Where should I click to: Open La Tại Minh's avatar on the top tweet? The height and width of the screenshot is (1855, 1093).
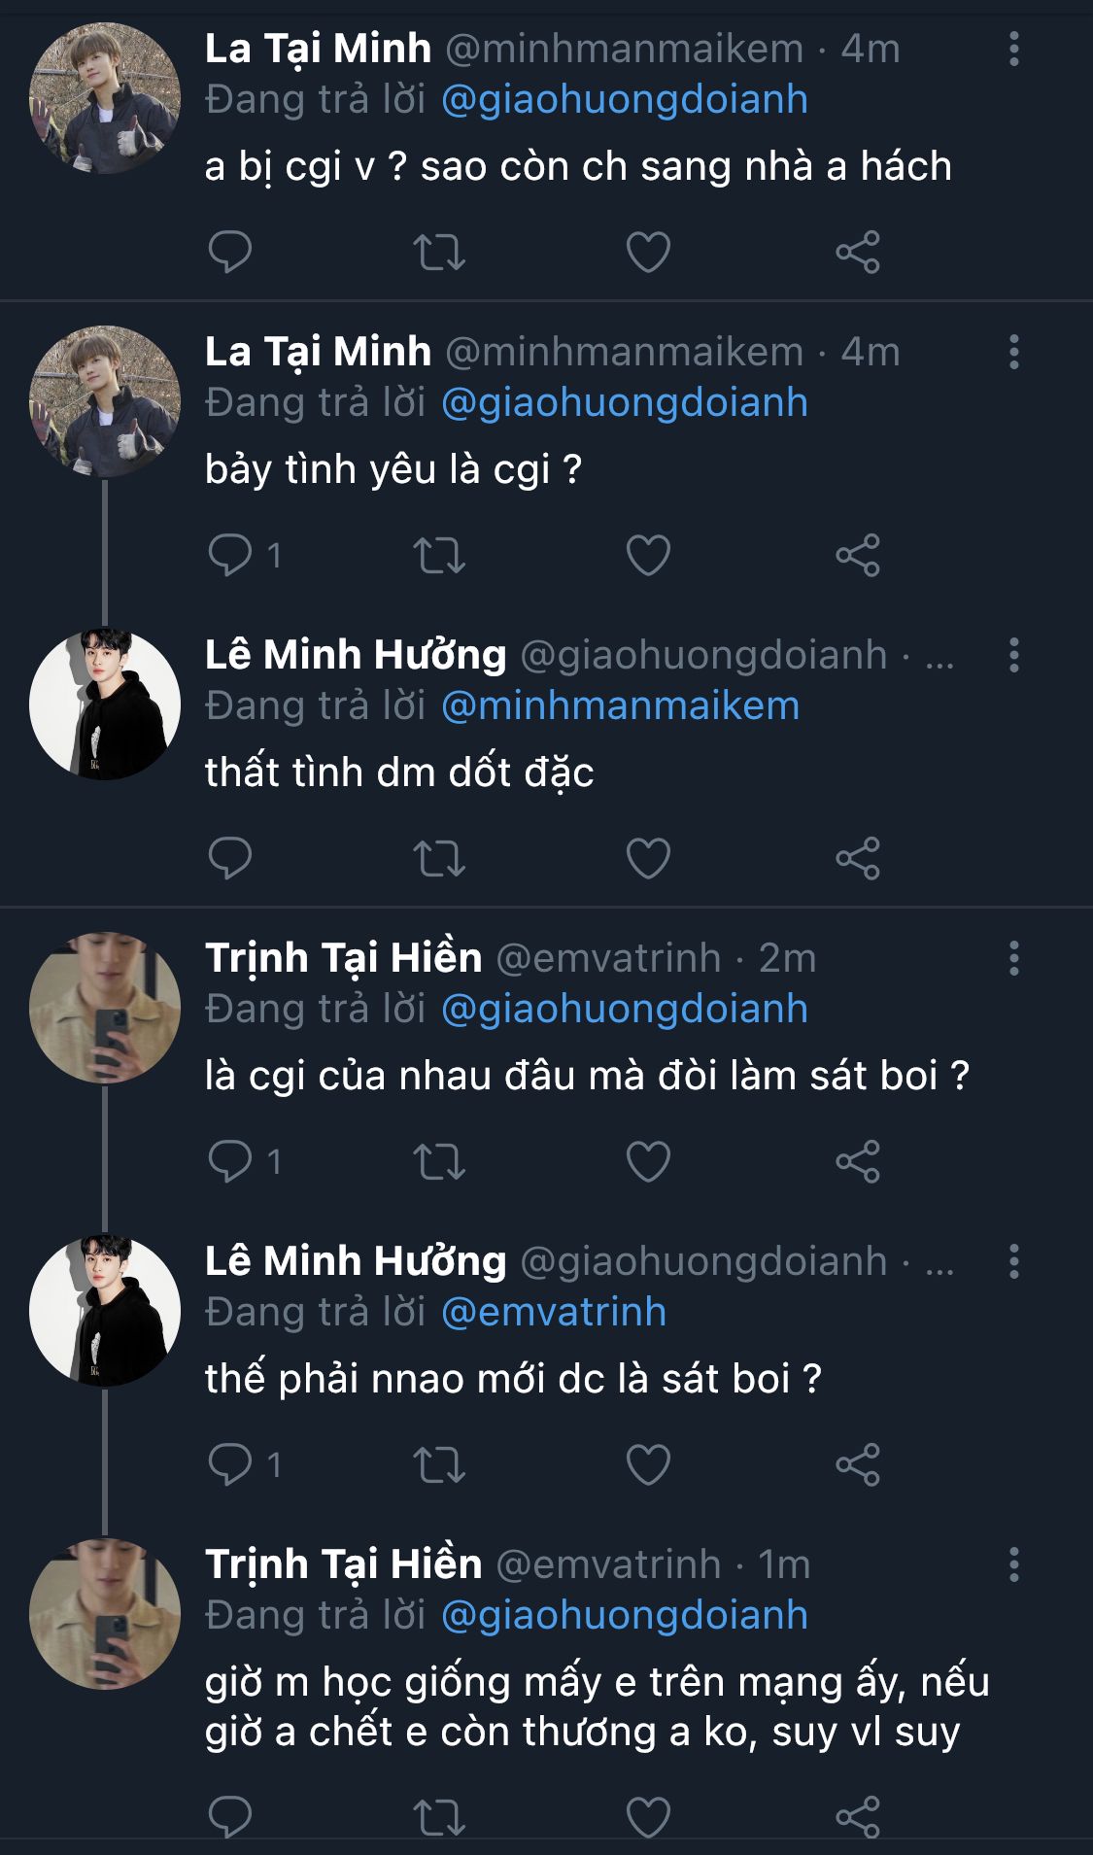[105, 99]
